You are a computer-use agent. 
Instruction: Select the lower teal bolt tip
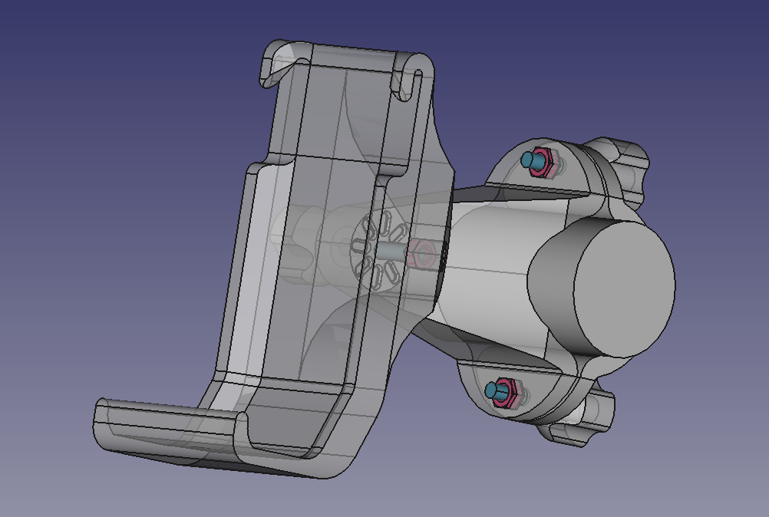coord(493,390)
